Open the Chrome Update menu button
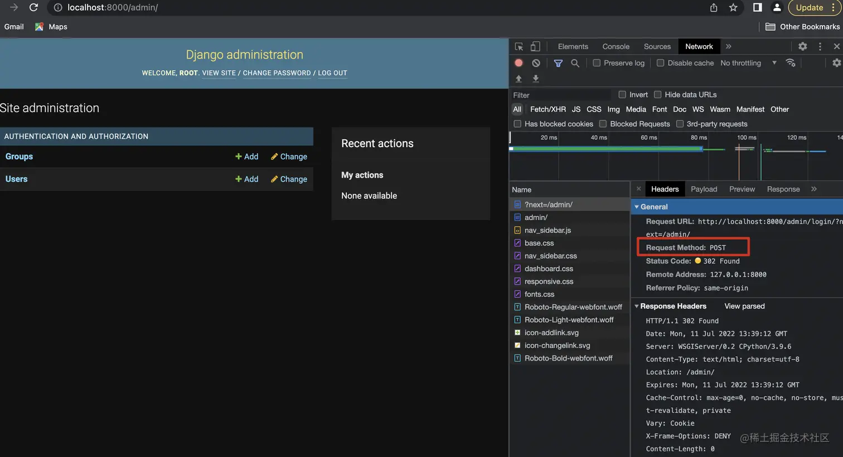 point(813,7)
